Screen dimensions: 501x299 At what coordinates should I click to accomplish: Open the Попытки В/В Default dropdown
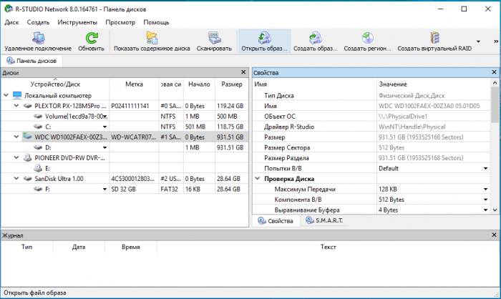pyautogui.click(x=485, y=168)
